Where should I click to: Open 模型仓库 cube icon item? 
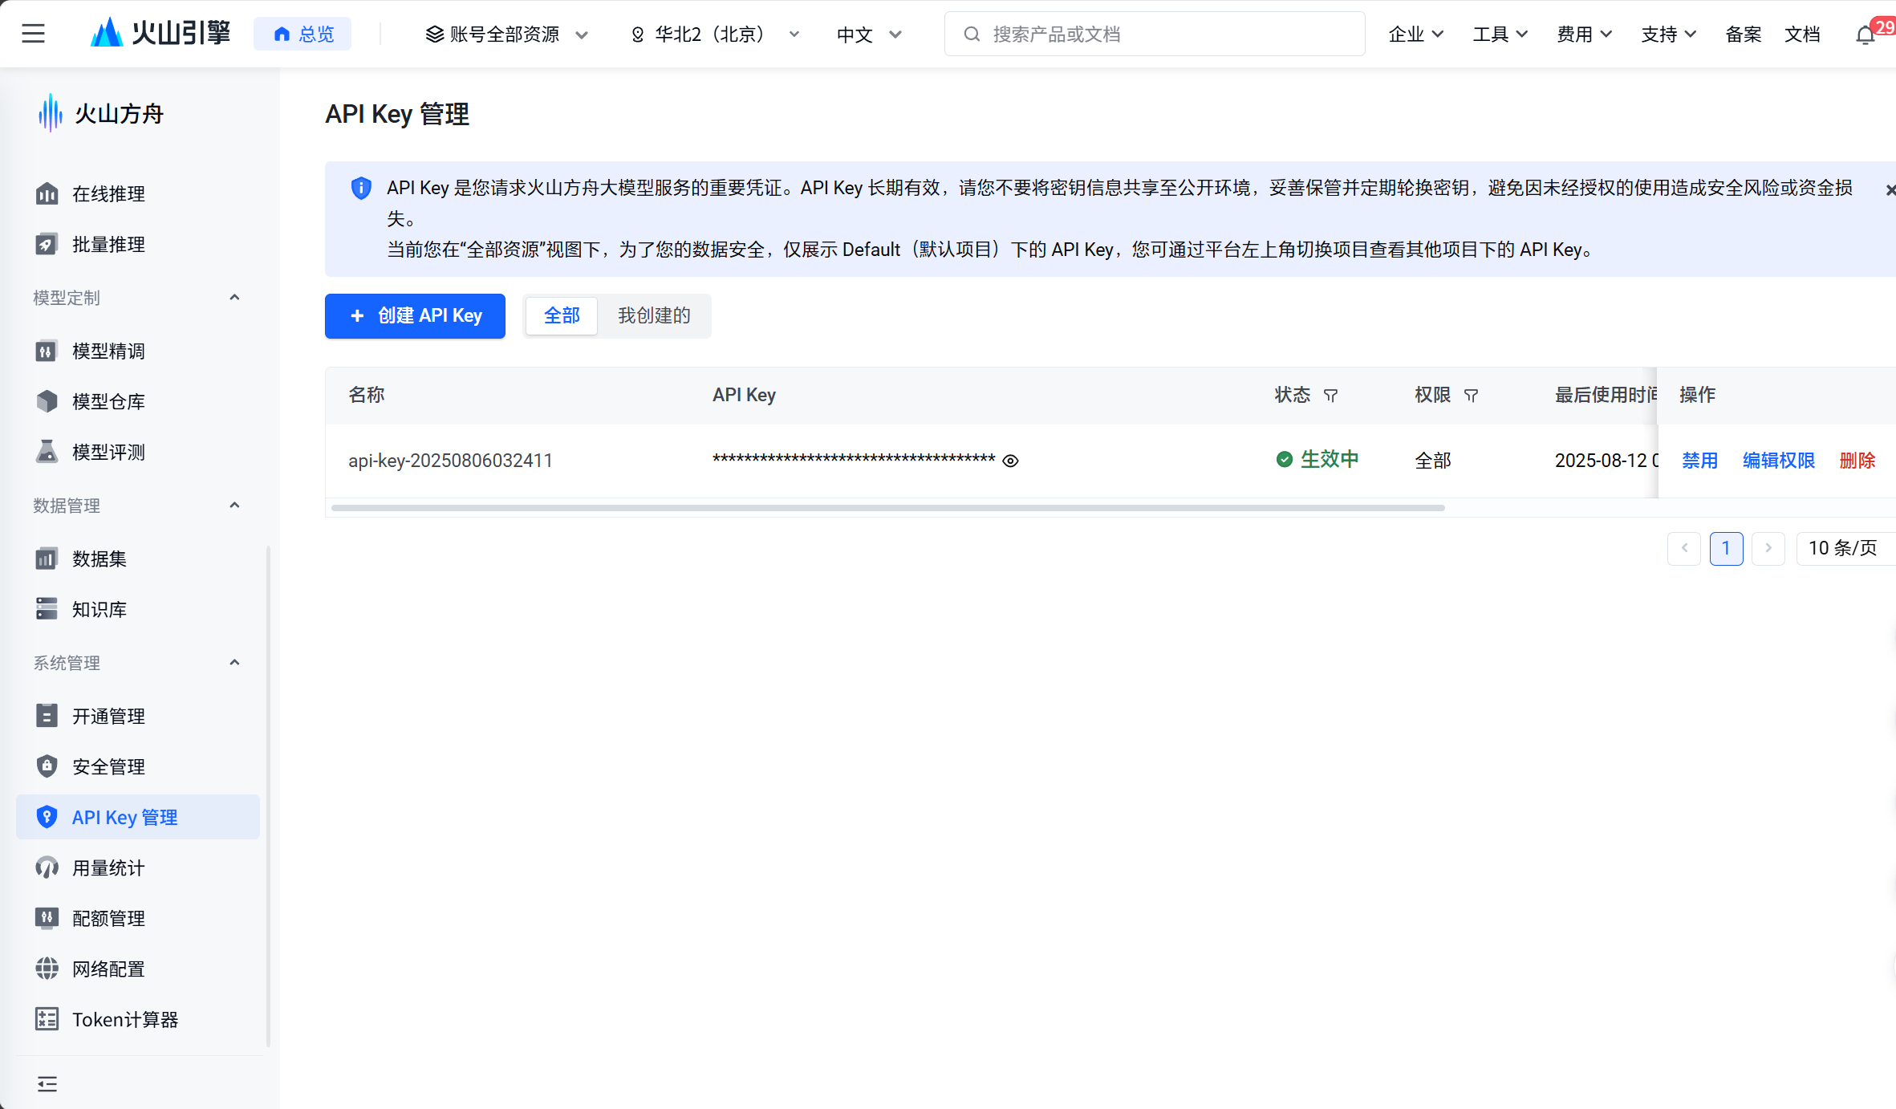pos(108,401)
